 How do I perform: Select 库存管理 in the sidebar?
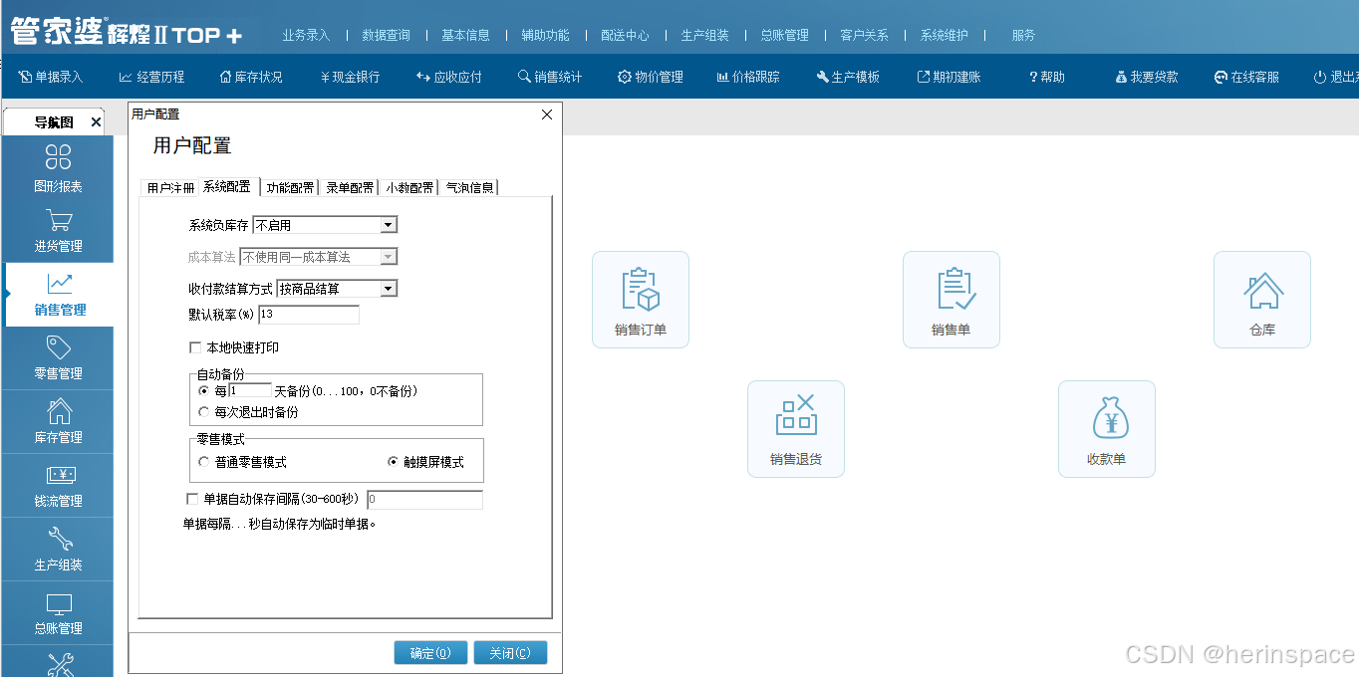(x=59, y=422)
